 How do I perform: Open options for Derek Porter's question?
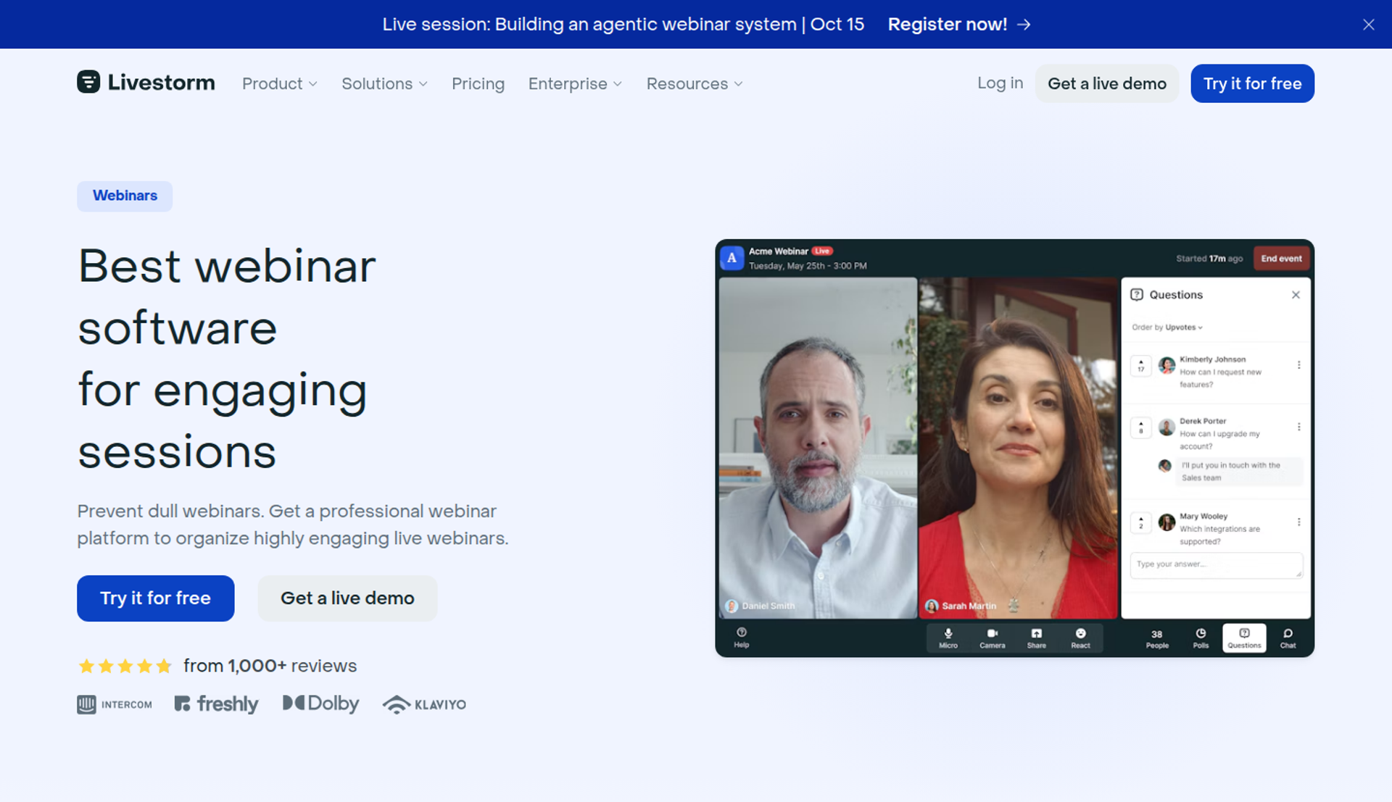(1298, 427)
